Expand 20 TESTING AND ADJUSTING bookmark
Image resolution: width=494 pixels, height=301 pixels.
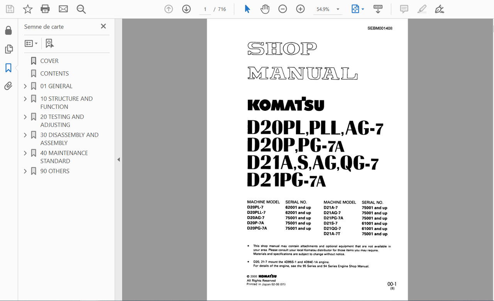pyautogui.click(x=25, y=117)
